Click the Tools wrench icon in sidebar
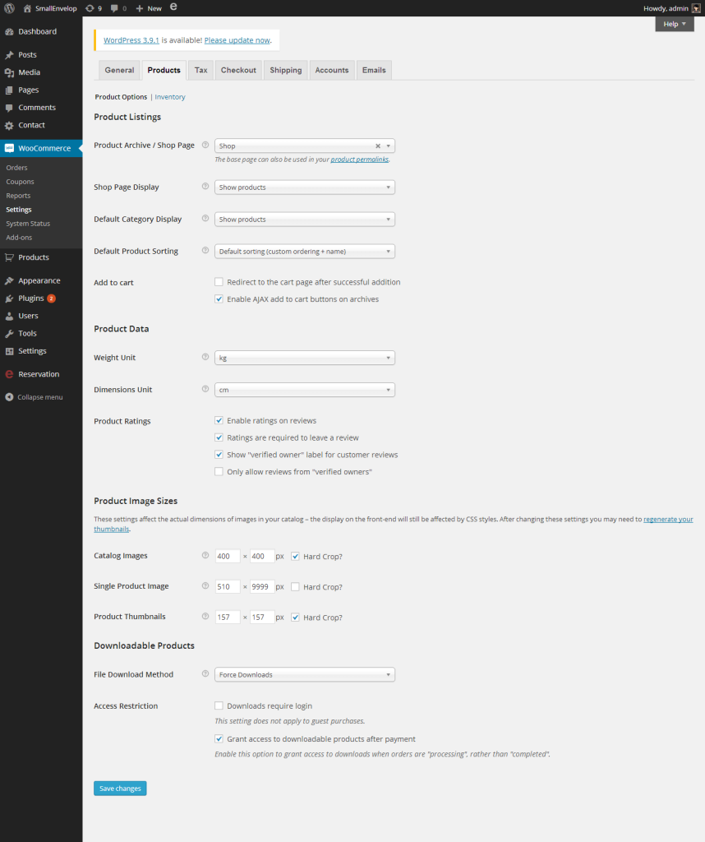 [x=9, y=334]
